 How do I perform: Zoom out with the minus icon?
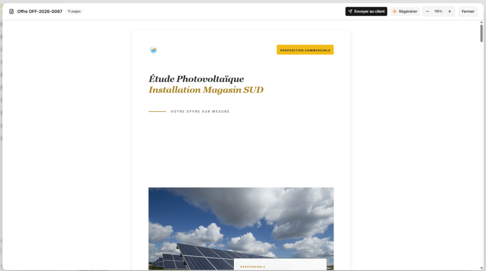[428, 11]
